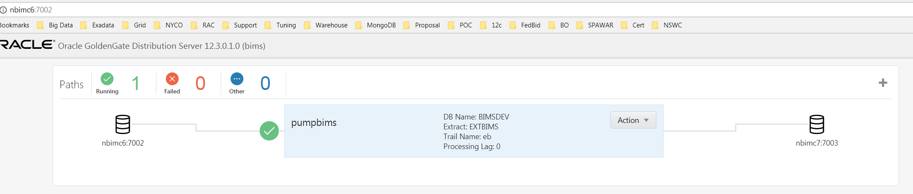The width and height of the screenshot is (913, 194).
Task: Open the Tuning bookmark folder
Action: [x=281, y=25]
